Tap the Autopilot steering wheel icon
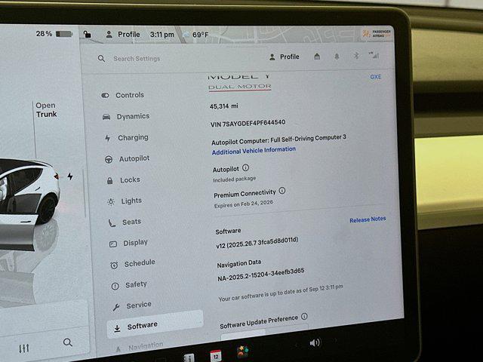 point(109,159)
